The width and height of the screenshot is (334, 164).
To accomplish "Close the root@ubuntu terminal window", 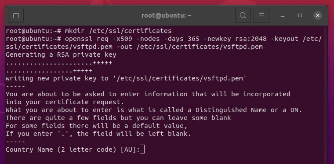I will pos(318,15).
